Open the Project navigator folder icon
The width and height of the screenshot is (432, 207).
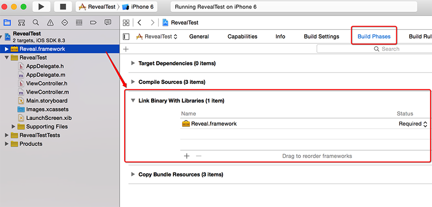[7, 22]
